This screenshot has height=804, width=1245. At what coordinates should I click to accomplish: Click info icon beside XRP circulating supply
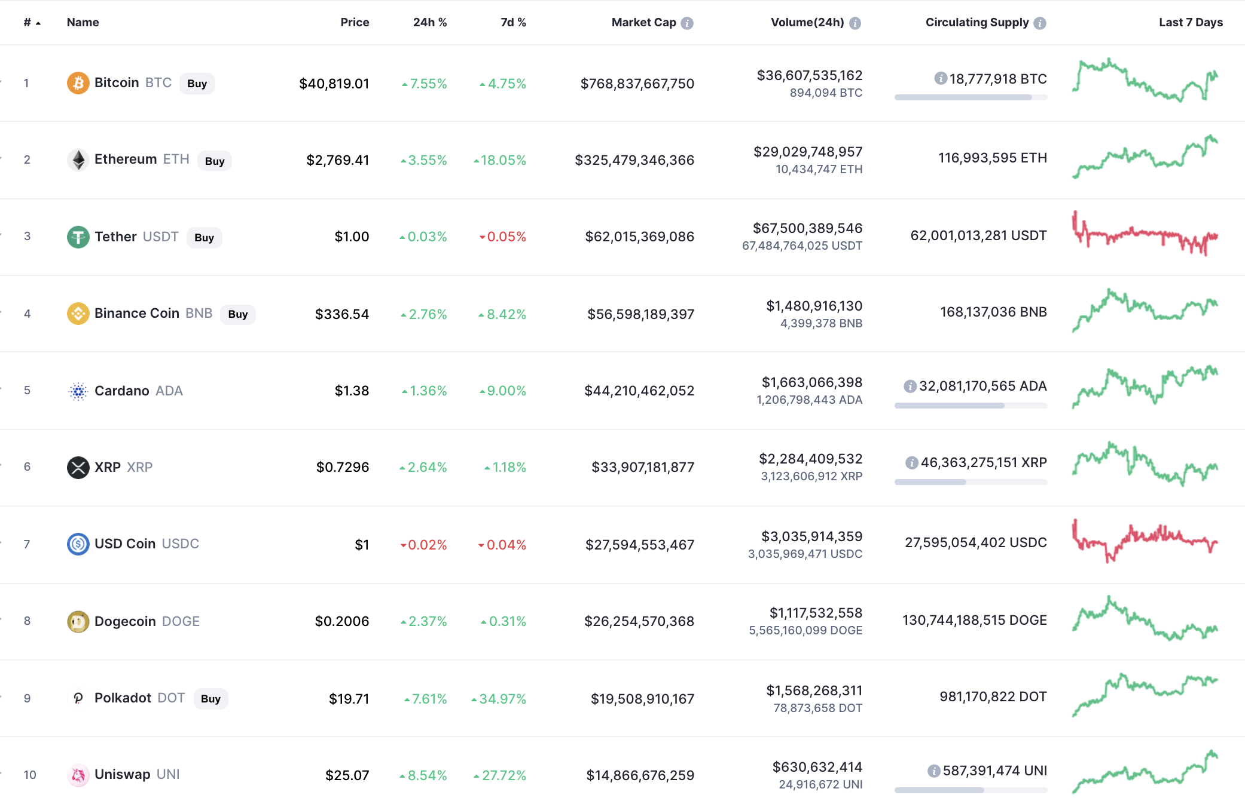pyautogui.click(x=912, y=463)
